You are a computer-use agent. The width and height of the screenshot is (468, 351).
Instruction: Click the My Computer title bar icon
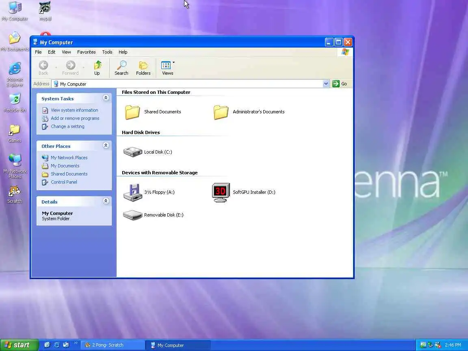pos(35,42)
